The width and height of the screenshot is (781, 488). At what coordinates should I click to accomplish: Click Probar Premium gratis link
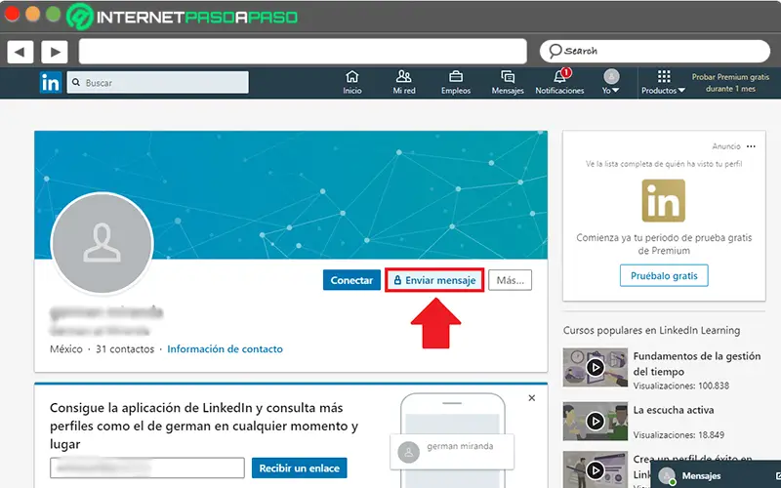coord(730,83)
